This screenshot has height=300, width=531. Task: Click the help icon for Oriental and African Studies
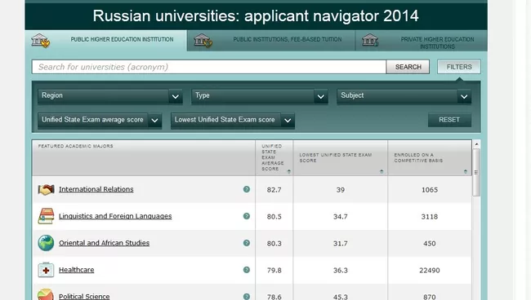[x=247, y=243]
